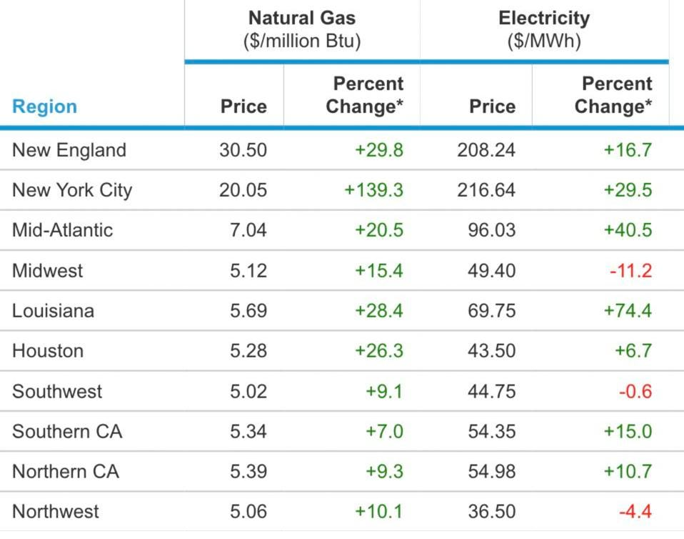Click the New England row label
The height and width of the screenshot is (539, 684).
tap(69, 150)
